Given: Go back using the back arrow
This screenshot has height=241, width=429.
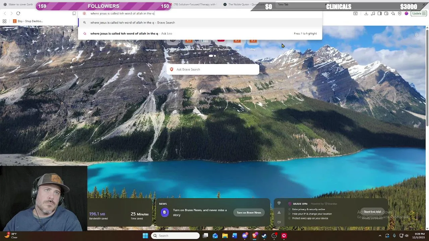Looking at the screenshot, I should [x=5, y=13].
